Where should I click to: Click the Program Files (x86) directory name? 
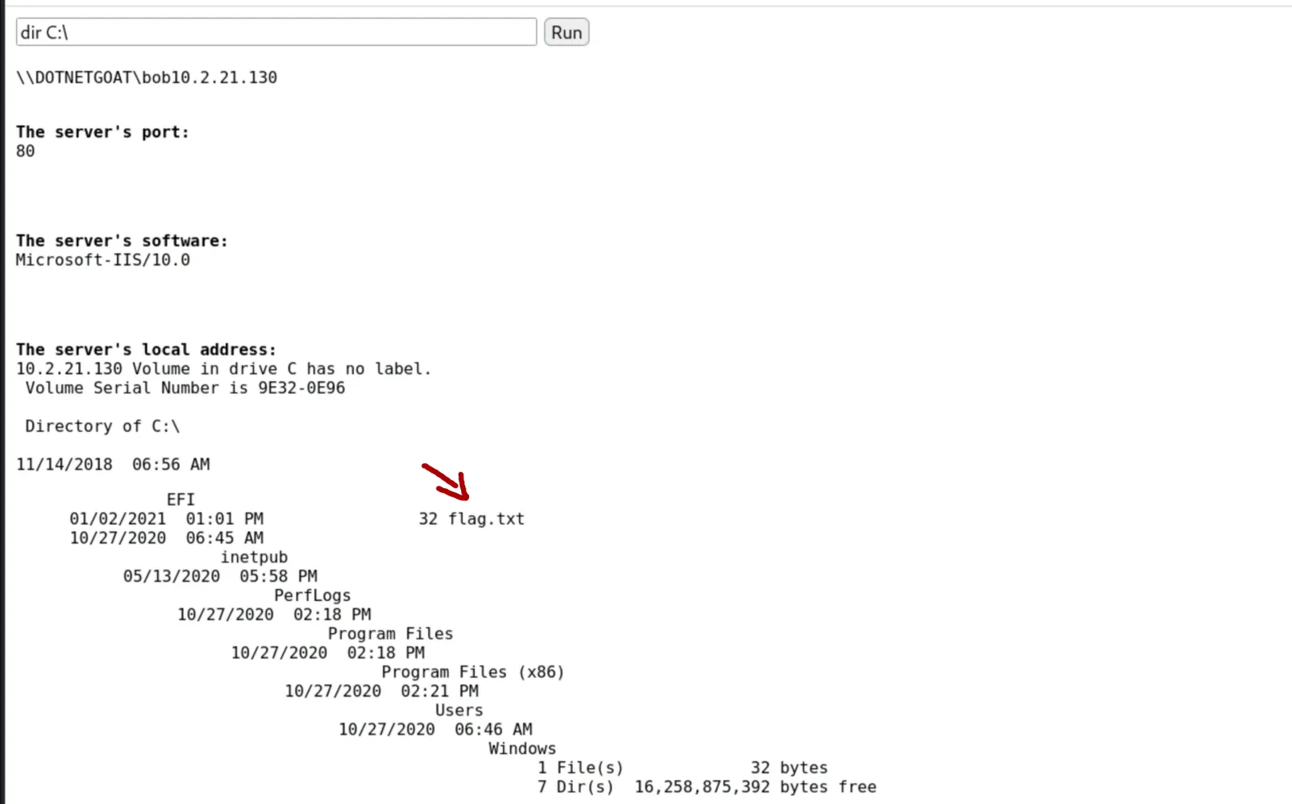473,672
